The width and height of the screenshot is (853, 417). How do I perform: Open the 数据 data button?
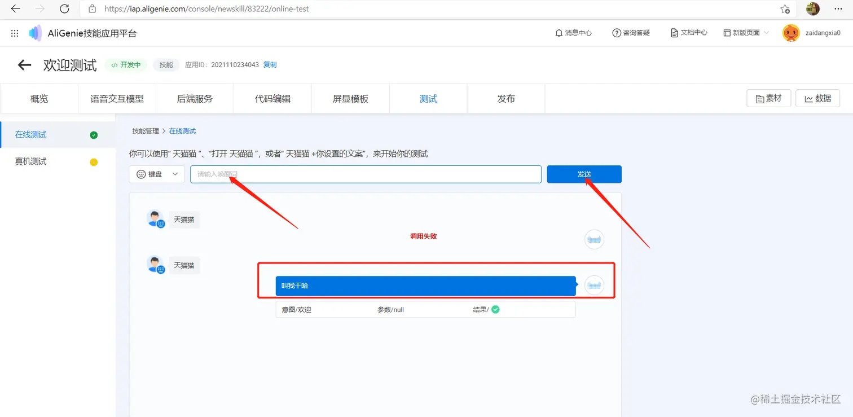817,98
